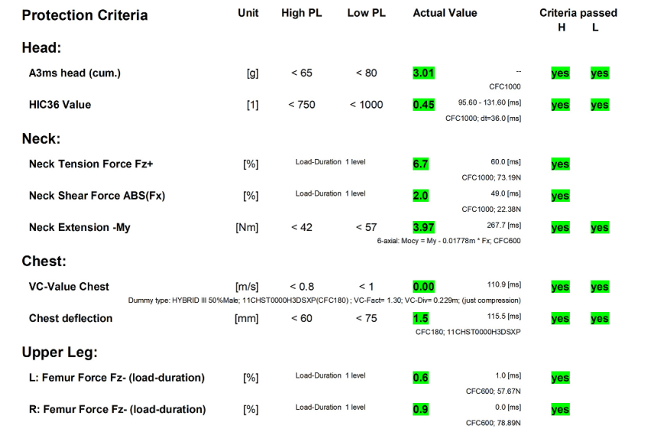Select the Neck Shear Force ABS(Fx) label
The width and height of the screenshot is (651, 445).
click(x=97, y=196)
